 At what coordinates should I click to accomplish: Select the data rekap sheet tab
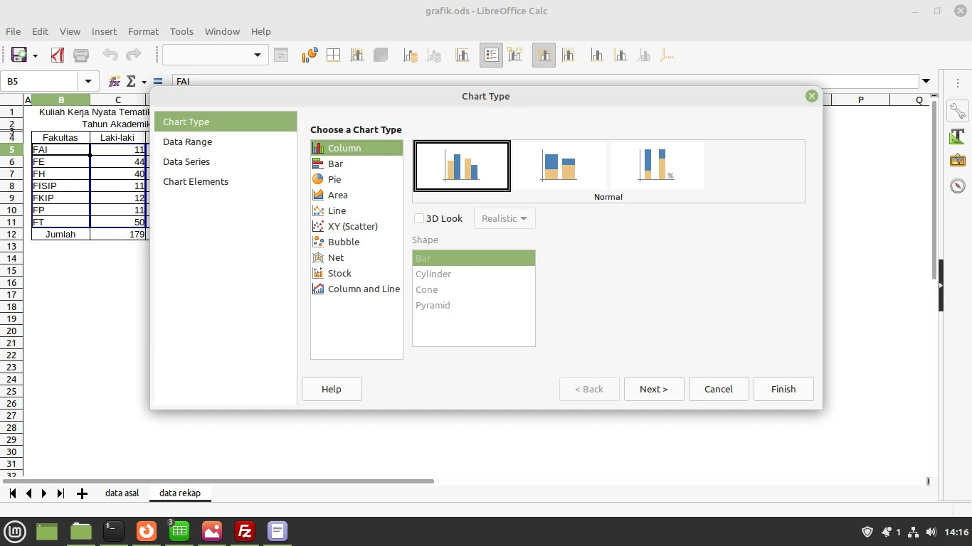pos(180,493)
